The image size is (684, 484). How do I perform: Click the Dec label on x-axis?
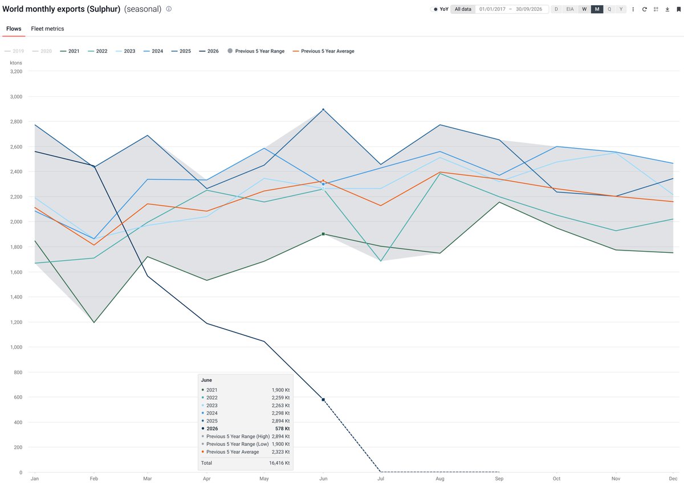point(673,479)
